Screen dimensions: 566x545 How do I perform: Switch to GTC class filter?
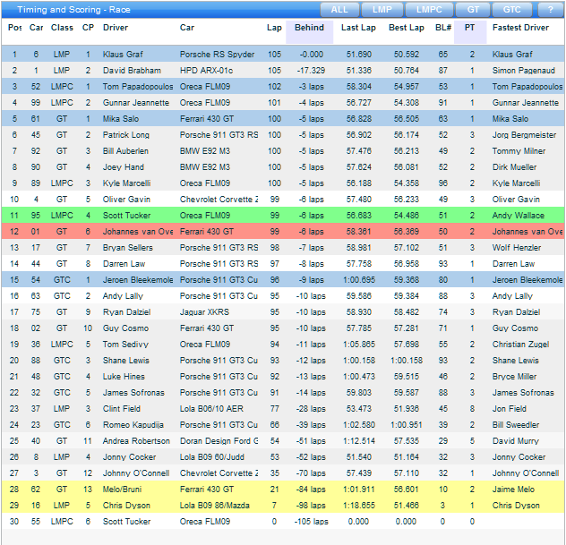point(511,9)
